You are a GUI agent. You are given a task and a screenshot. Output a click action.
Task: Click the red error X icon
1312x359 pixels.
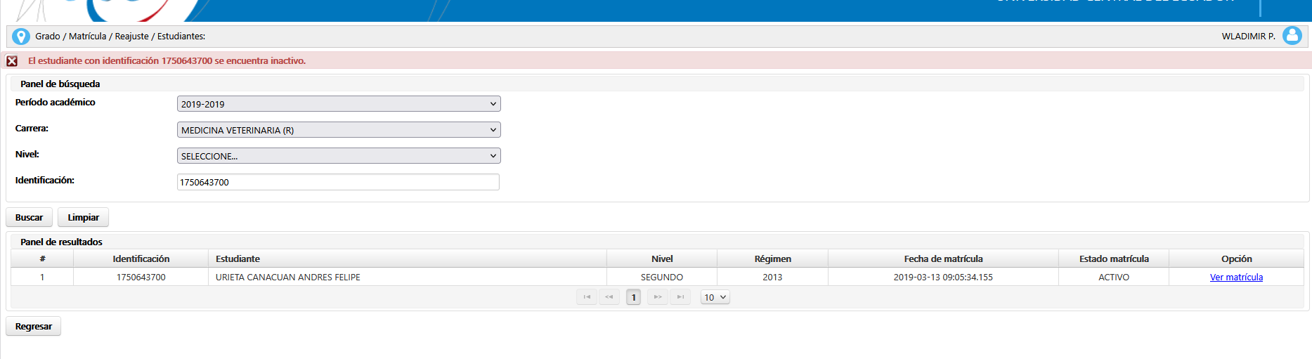12,61
